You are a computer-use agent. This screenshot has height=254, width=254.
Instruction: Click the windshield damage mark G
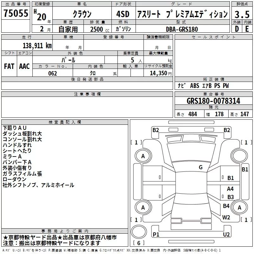(201, 167)
